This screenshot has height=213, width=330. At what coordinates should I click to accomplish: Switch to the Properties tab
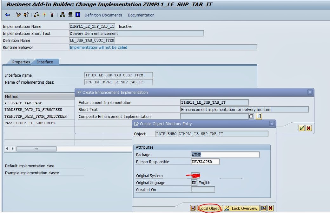point(21,62)
